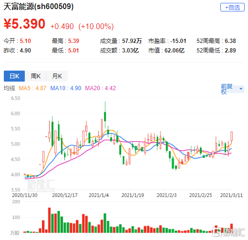Click the 3.50 price axis label
The image size is (248, 240).
[x=15, y=190]
